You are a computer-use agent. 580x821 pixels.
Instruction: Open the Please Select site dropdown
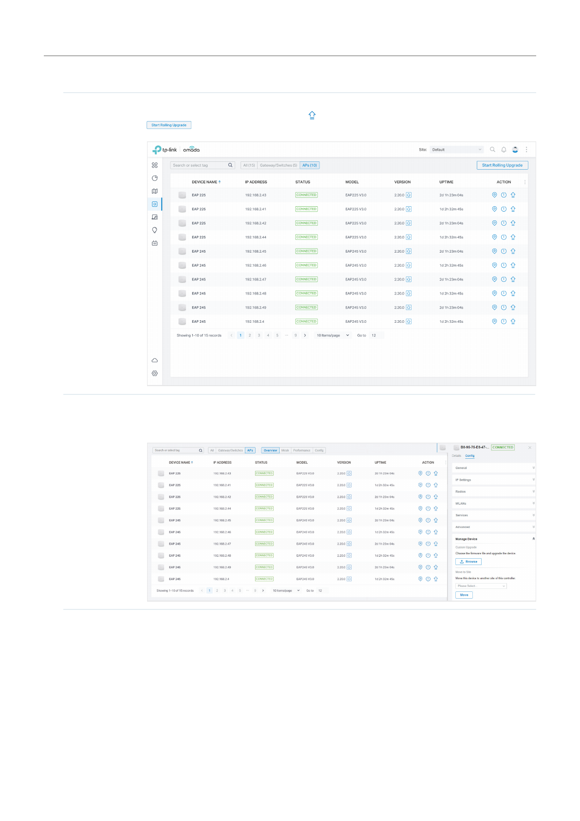[x=481, y=586]
